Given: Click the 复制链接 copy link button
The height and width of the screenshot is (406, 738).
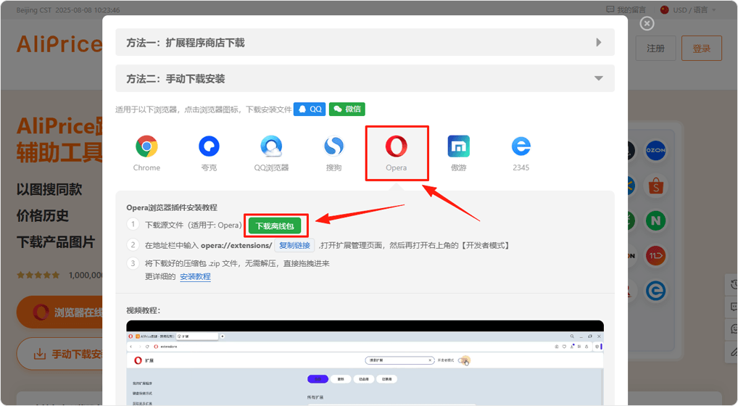Looking at the screenshot, I should (294, 246).
